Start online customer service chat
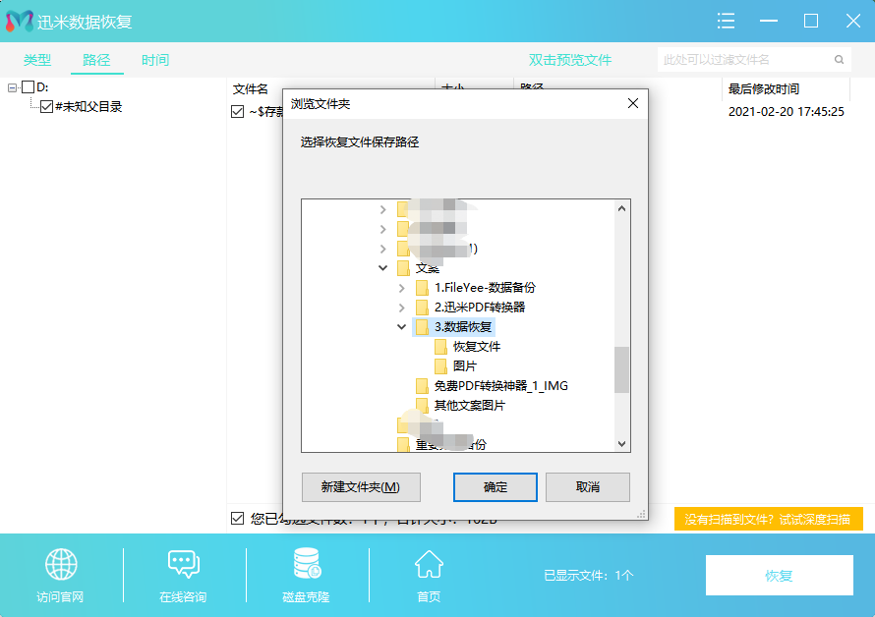Image resolution: width=875 pixels, height=617 pixels. (x=184, y=565)
